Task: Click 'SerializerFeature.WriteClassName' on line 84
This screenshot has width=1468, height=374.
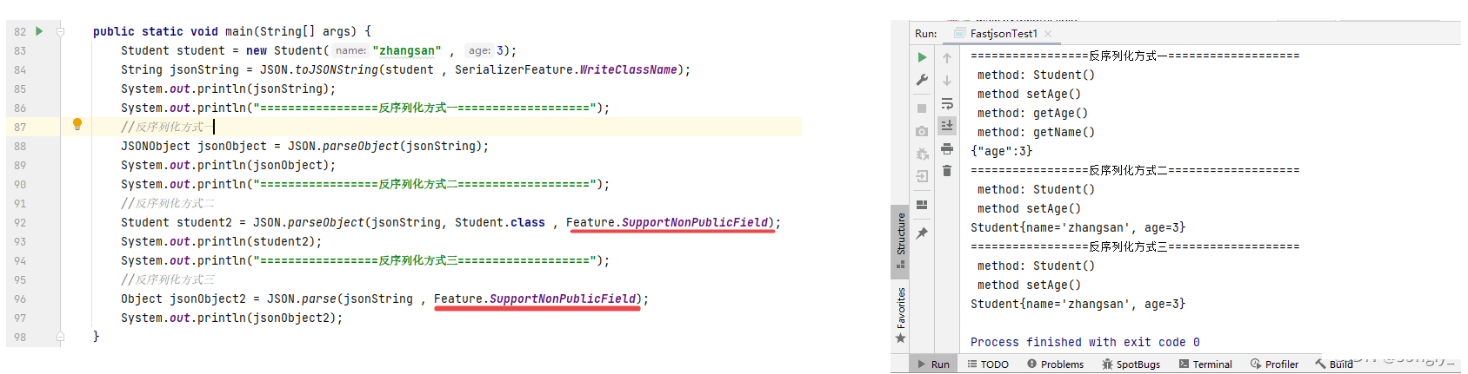Action: click(566, 70)
